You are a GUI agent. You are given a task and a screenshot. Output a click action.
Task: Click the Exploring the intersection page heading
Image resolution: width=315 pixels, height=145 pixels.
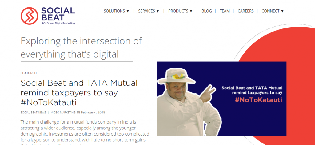click(x=81, y=47)
